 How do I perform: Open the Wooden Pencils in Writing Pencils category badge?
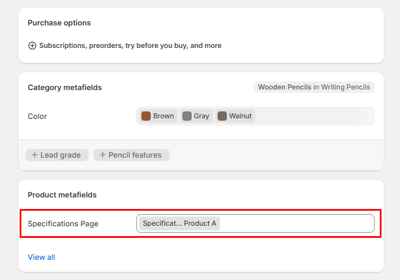(313, 87)
